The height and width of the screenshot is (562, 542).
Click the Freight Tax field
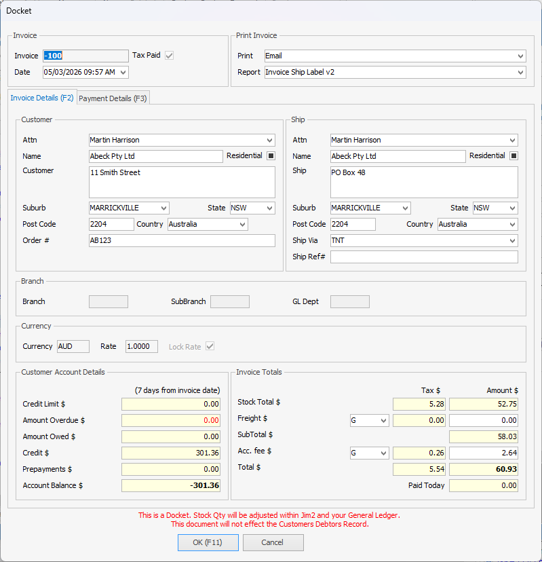(419, 420)
